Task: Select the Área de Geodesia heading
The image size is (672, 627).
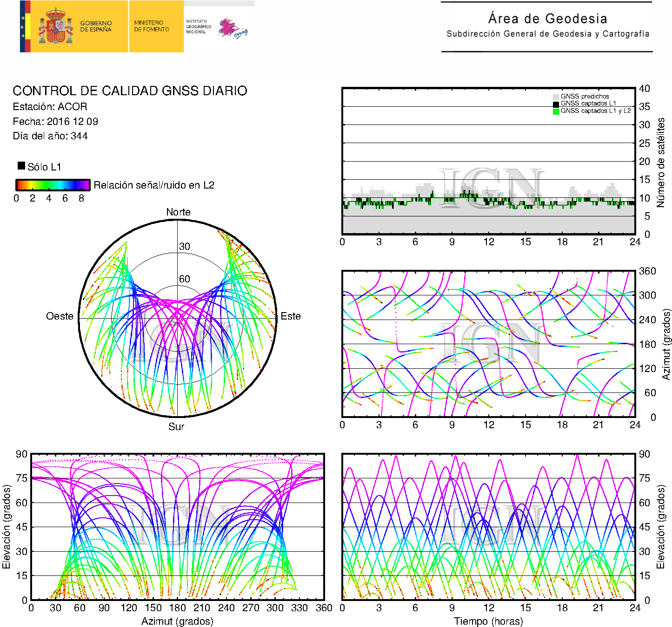Action: point(547,19)
